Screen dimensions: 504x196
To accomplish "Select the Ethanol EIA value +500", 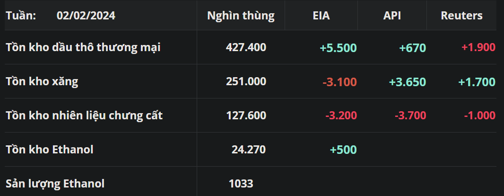I will 343,150.
